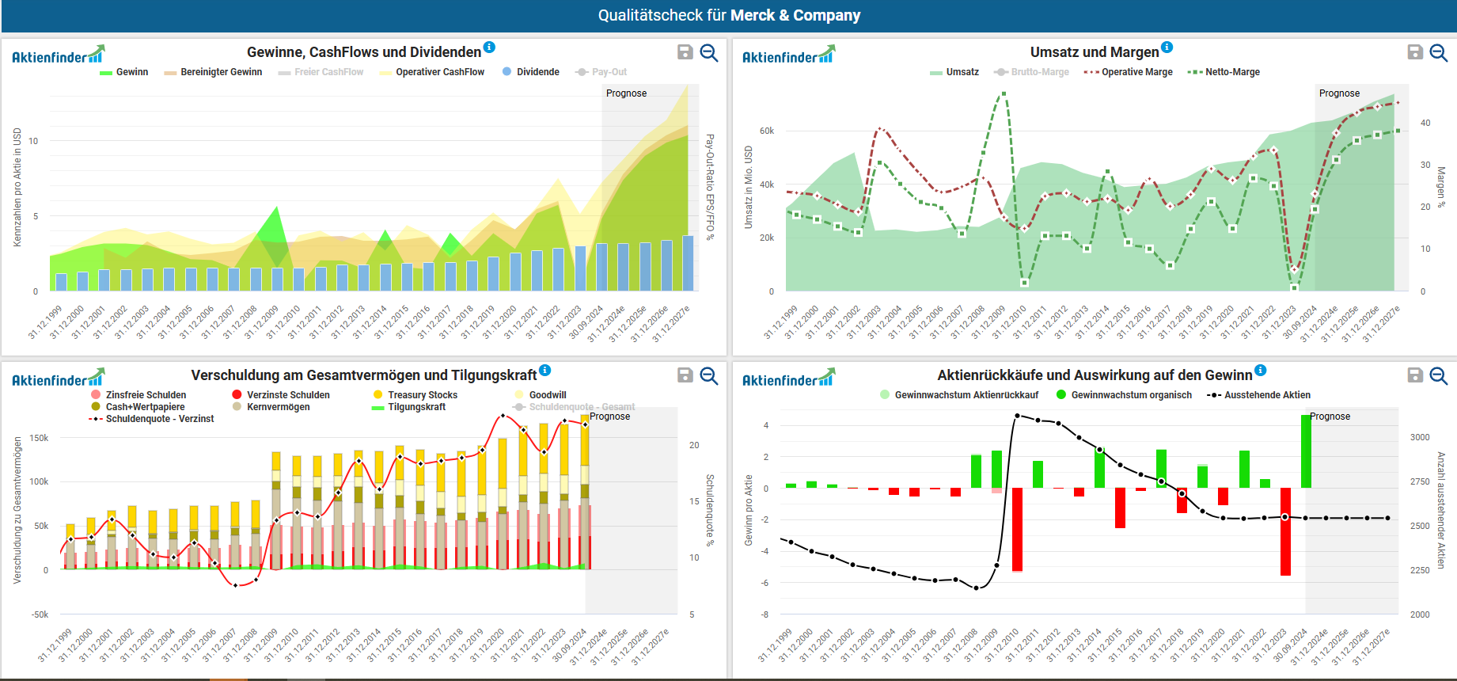This screenshot has width=1457, height=681.
Task: Open info icon beside Umsatz und Margen title
Action: tap(1167, 48)
